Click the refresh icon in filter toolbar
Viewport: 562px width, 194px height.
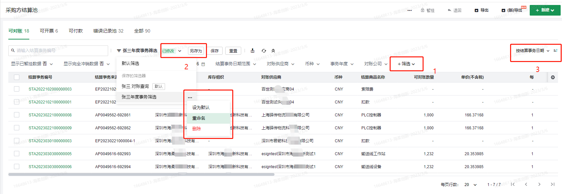pos(264,51)
